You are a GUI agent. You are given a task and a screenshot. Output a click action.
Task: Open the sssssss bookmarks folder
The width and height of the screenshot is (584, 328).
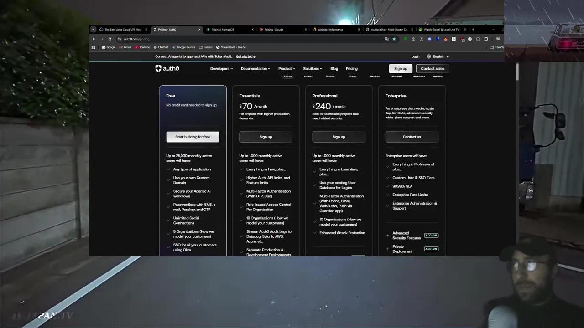click(206, 47)
